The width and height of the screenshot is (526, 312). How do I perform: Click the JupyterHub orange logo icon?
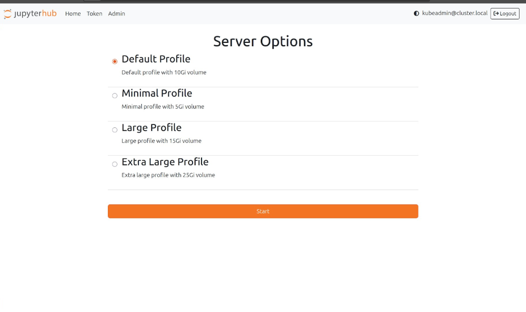[x=8, y=14]
